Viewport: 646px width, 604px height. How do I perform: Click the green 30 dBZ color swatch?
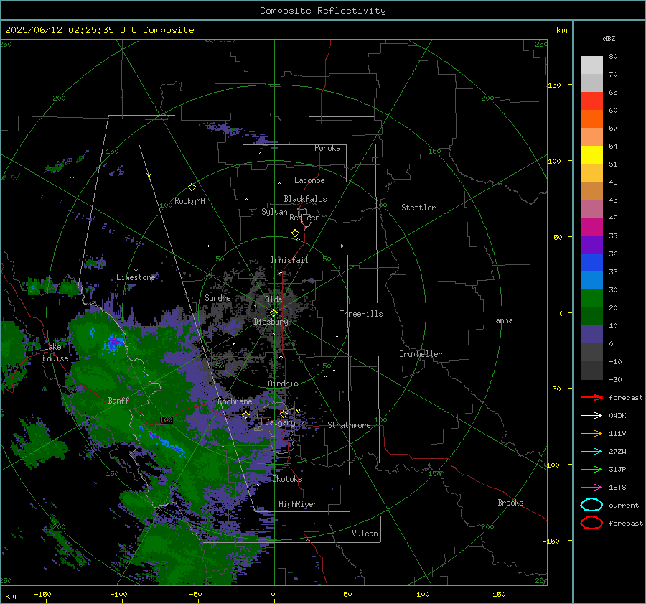tap(591, 298)
